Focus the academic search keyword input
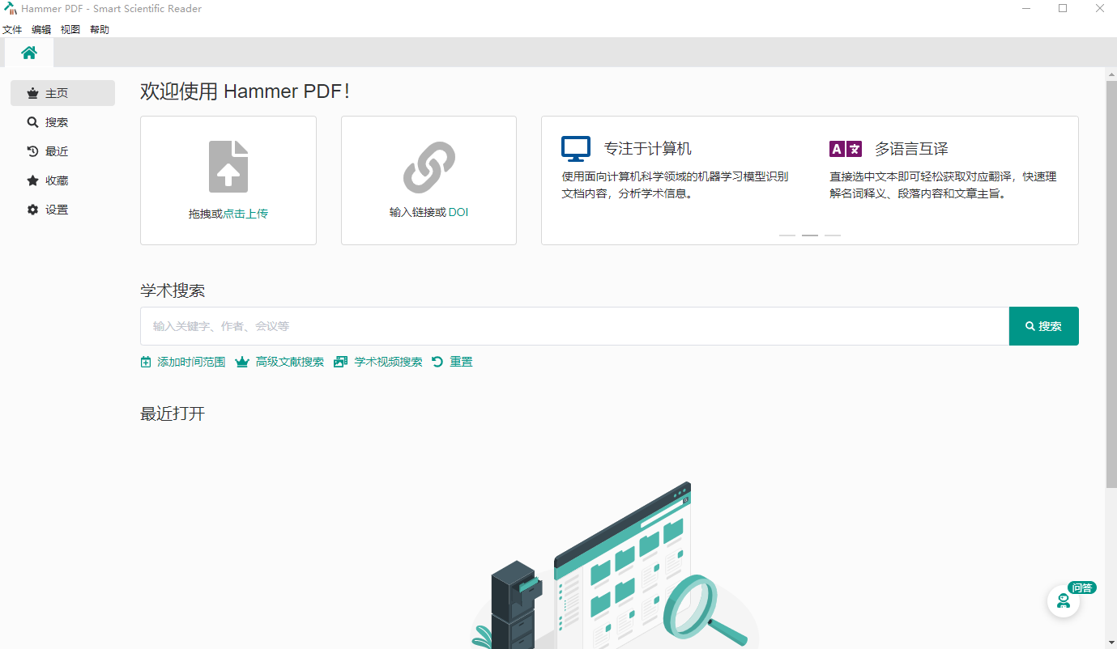 [574, 326]
